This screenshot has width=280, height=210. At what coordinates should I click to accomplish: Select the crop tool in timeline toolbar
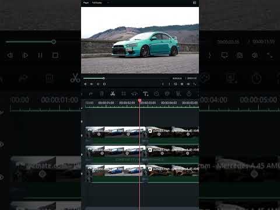coord(124,94)
